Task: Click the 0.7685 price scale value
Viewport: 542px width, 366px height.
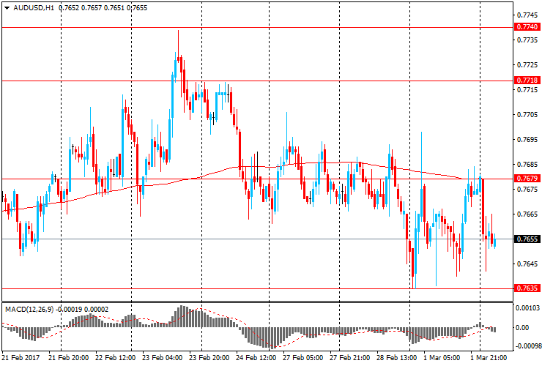Action: pyautogui.click(x=527, y=165)
